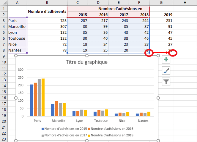
Task: Select the Marseille cell in column A
Action: [17, 26]
